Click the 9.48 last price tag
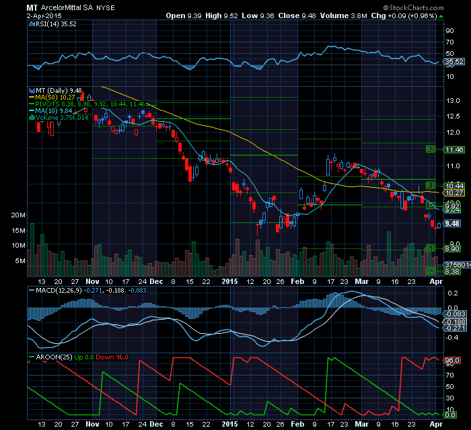 pos(452,223)
